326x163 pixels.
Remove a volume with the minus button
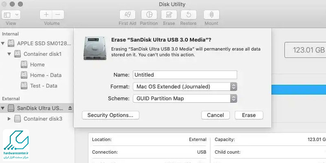pyautogui.click(x=58, y=15)
